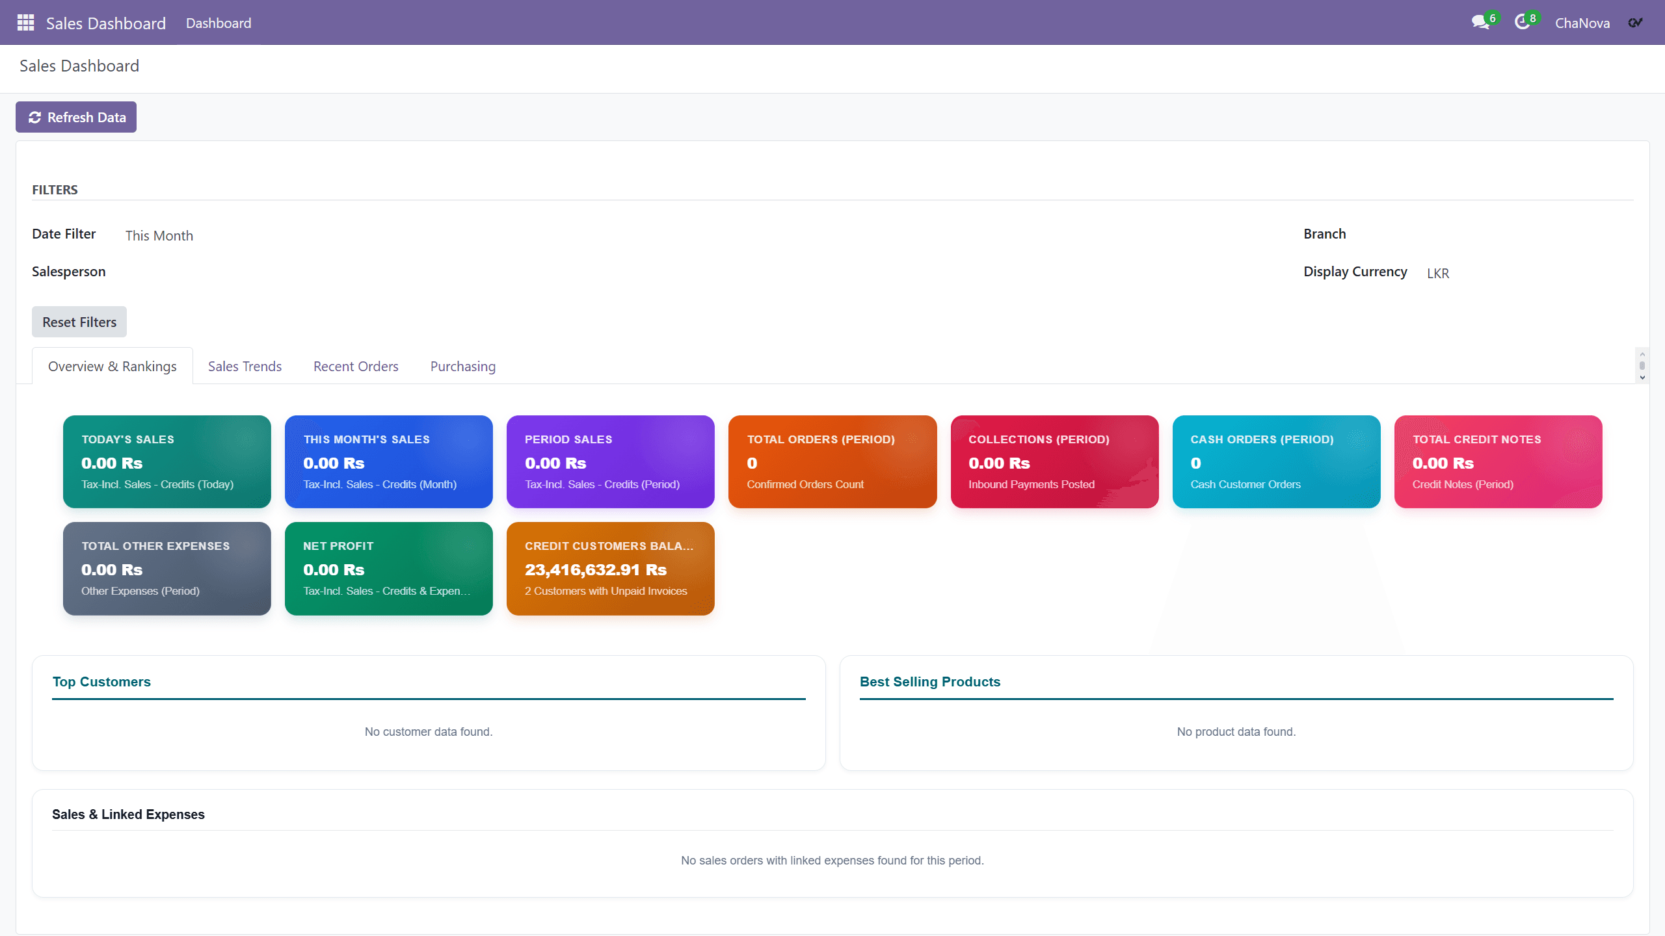Click the FILTERS section label
This screenshot has height=936, width=1665.
[x=55, y=190]
